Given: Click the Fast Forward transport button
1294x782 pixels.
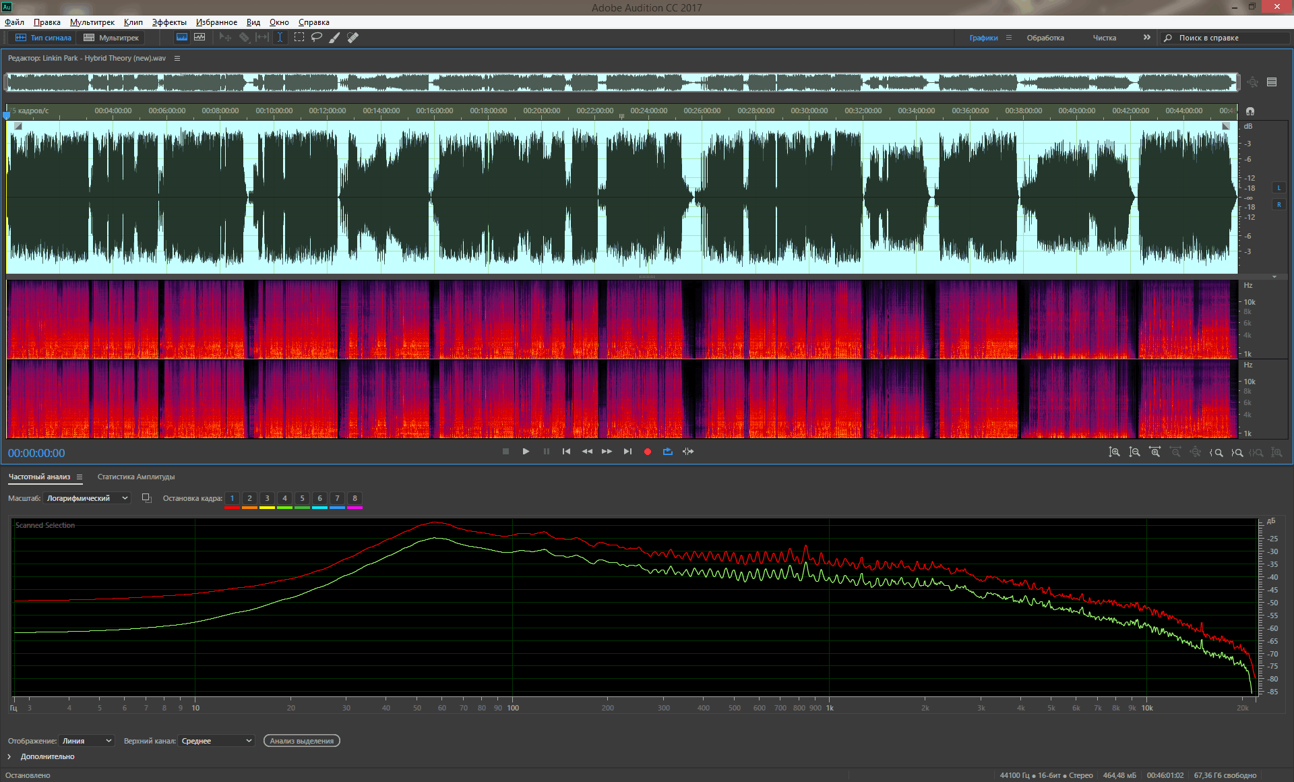Looking at the screenshot, I should click(x=607, y=452).
